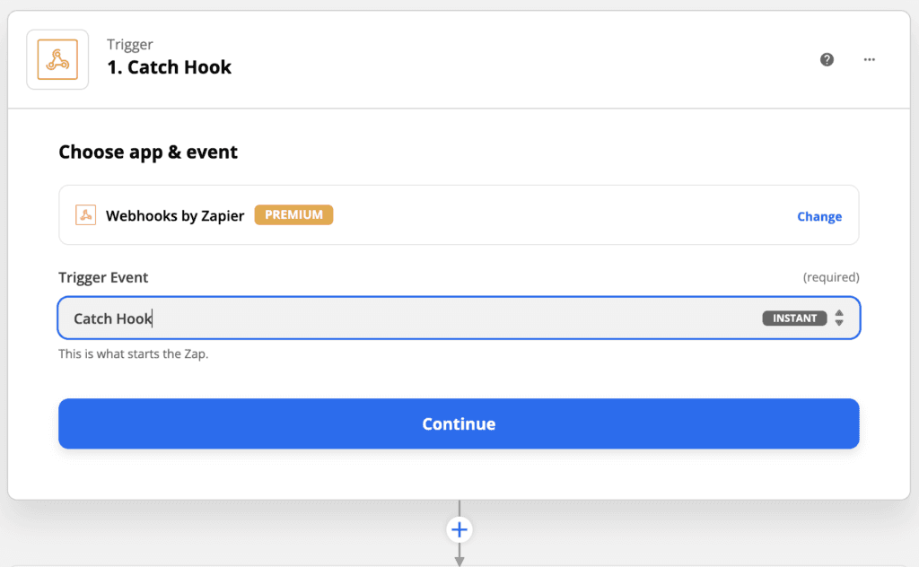The image size is (919, 567).
Task: Open the Catch Hook trigger event dropdown
Action: pos(404,318)
